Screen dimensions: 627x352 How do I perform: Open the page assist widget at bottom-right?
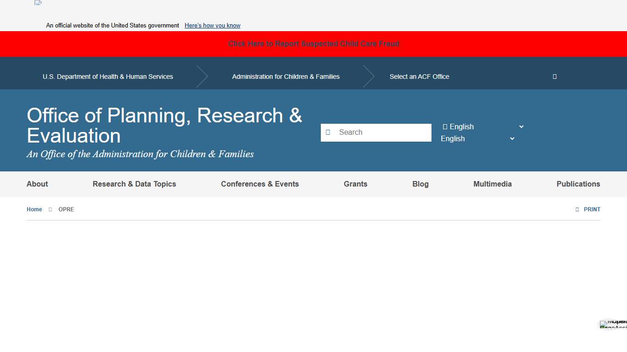(x=613, y=324)
